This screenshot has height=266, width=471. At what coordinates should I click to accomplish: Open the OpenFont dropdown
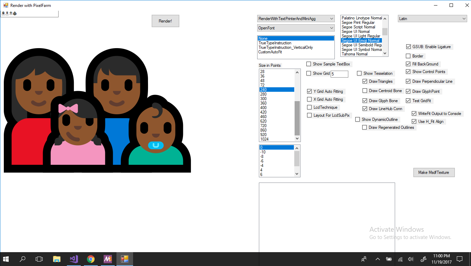point(296,28)
